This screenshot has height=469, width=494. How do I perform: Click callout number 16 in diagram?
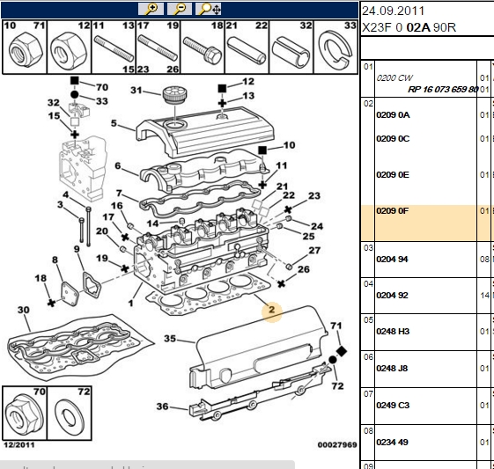[116, 206]
